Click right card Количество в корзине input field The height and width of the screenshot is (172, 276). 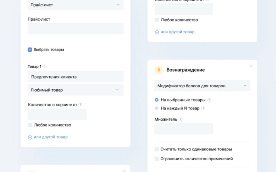pyautogui.click(x=184, y=9)
